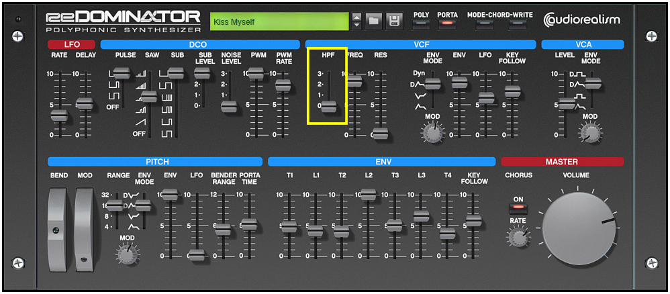This screenshot has height=294, width=670.
Task: Click the audiorealism logo
Action: click(581, 20)
